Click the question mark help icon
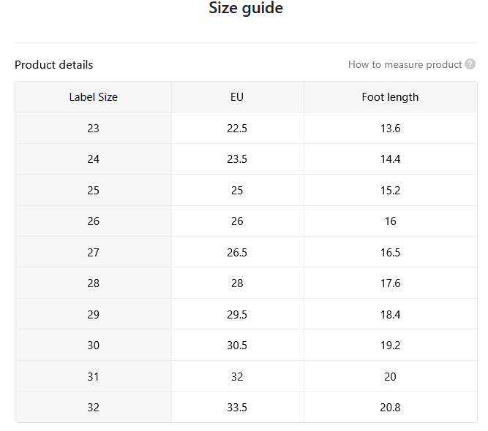Viewport: 488px width, 431px height. [470, 64]
